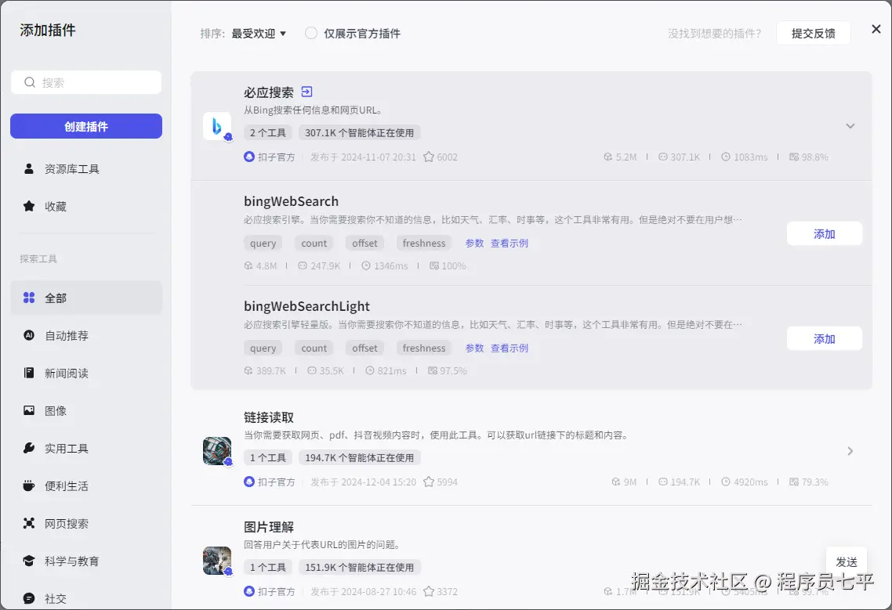Screen dimensions: 892x610
Task: Click the offset tag under bingWebSearchLight
Action: (364, 348)
